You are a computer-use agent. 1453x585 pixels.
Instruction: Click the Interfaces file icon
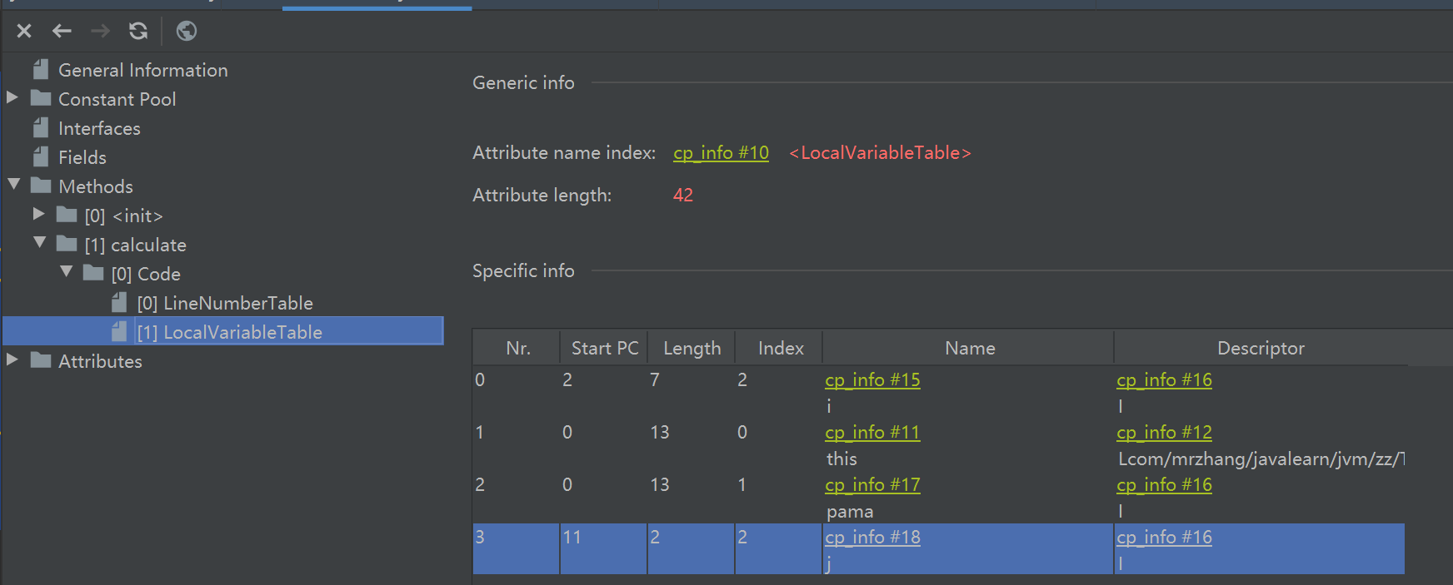(40, 128)
